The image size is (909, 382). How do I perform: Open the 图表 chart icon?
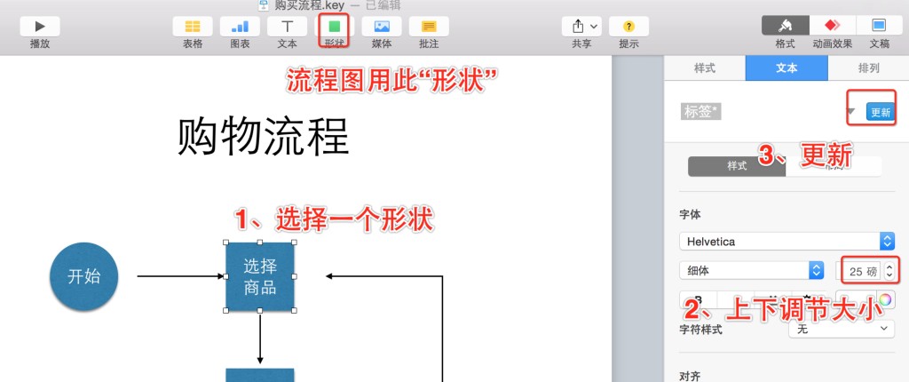click(240, 27)
